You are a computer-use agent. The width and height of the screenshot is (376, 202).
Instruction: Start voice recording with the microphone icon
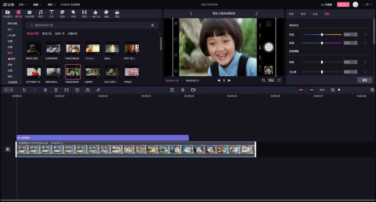pyautogui.click(x=182, y=90)
